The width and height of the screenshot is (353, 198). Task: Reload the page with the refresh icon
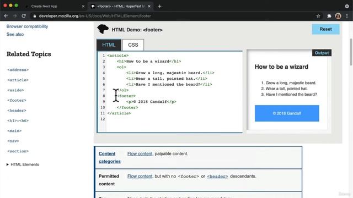point(24,16)
